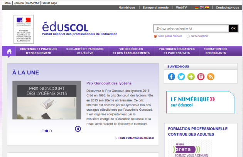Click the Ministère de l'Éducation nationale logo
243x157 pixels.
(x=24, y=29)
